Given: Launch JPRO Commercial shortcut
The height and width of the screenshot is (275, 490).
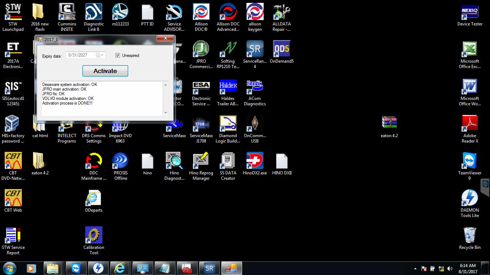Looking at the screenshot, I should pos(201,54).
